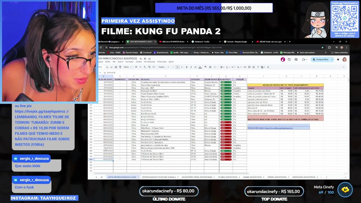This screenshot has width=361, height=203.
Task: Select the Paint format icon
Action: tap(120, 67)
